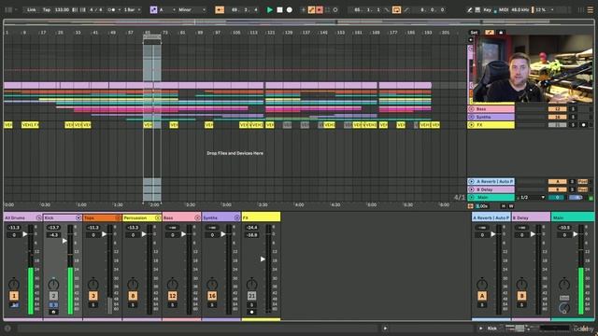Unfold the Kick track in mixer
598x336 pixels.
pos(78,217)
